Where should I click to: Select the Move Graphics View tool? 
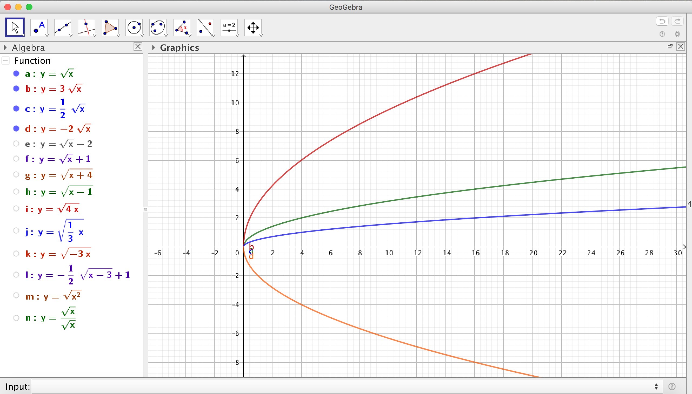253,27
